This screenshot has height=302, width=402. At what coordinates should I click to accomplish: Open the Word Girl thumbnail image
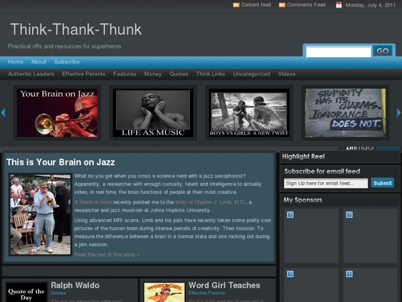[164, 293]
